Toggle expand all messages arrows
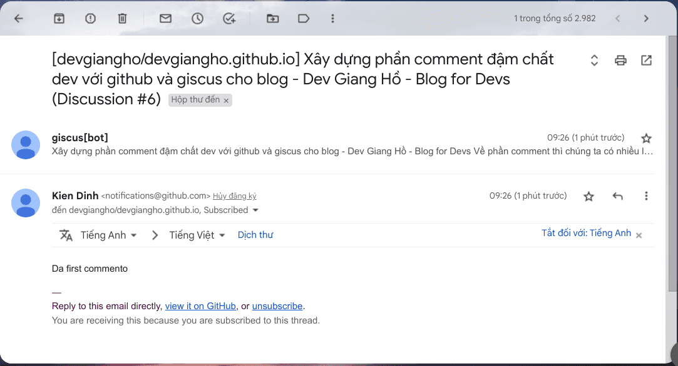Screen dimensions: 678x366 [595, 61]
